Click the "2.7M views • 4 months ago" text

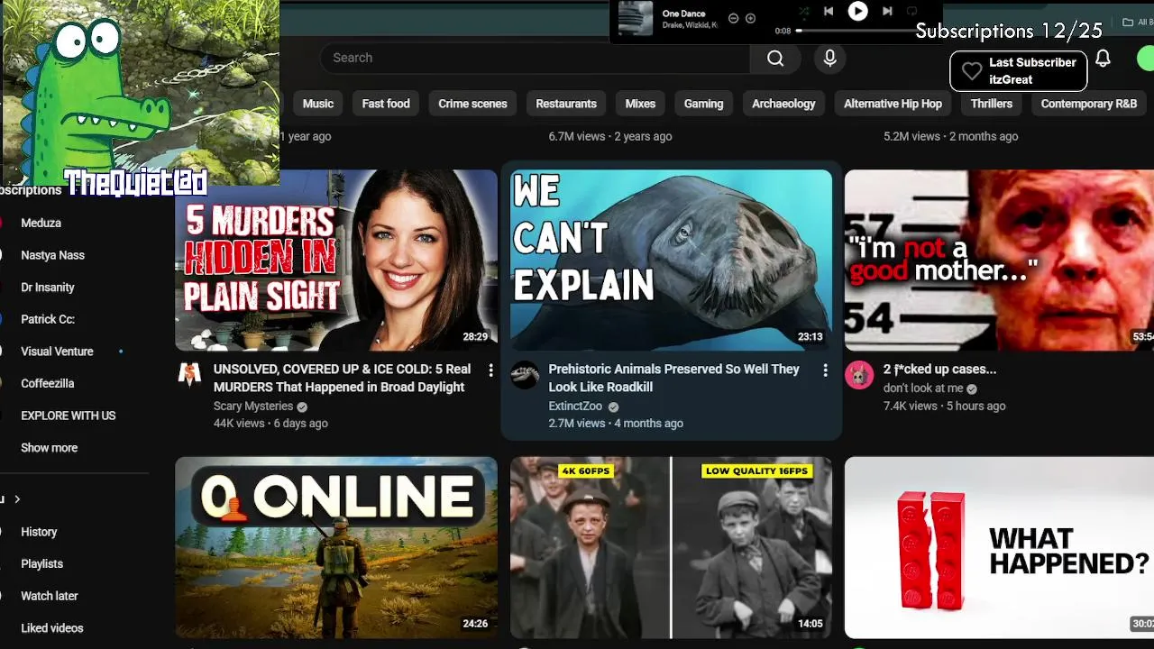(616, 424)
